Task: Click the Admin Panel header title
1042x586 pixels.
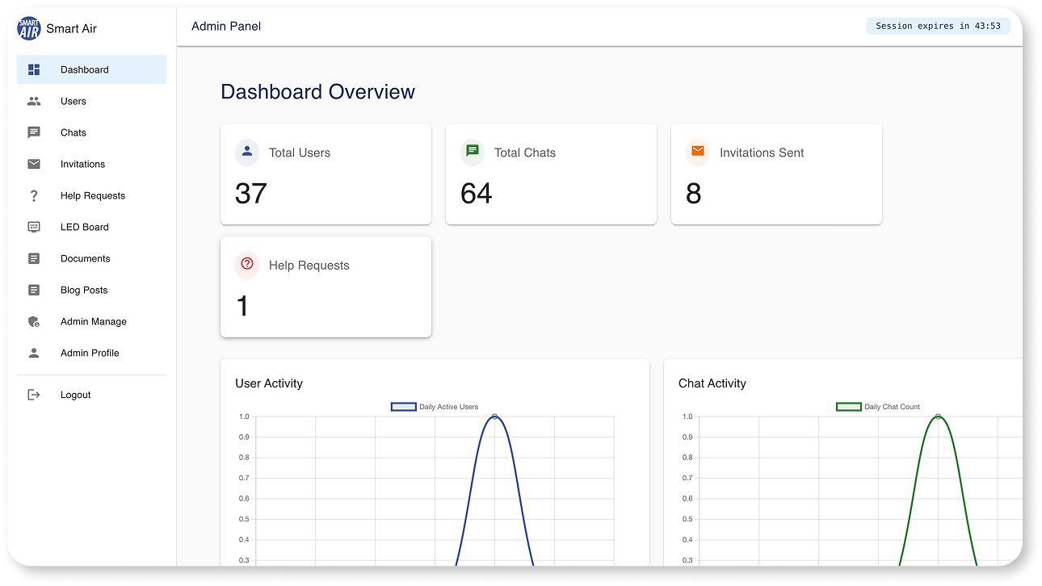Action: click(226, 27)
